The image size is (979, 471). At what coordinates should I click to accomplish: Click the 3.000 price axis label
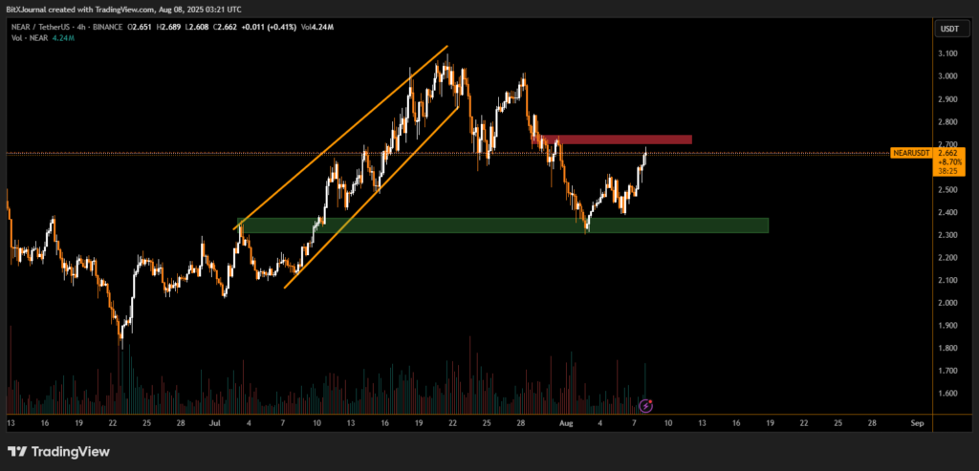[949, 76]
